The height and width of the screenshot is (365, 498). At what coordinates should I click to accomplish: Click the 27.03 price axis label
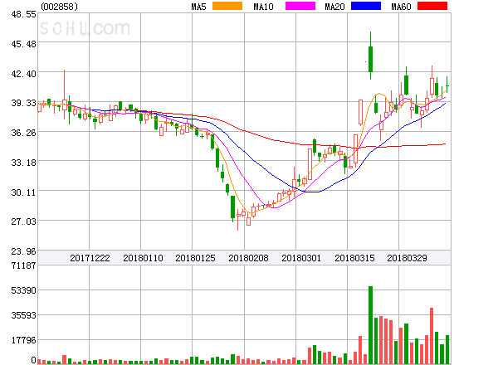23,221
